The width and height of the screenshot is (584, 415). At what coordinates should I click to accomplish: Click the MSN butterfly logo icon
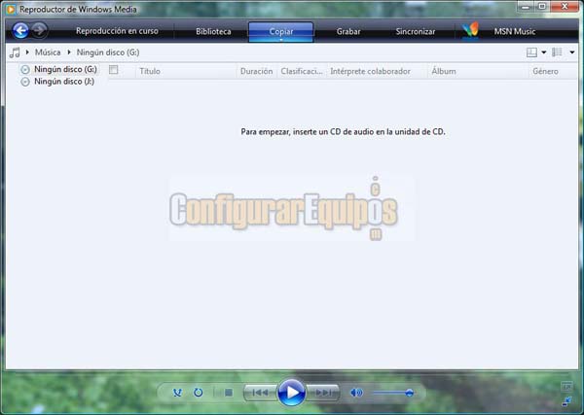coord(470,30)
